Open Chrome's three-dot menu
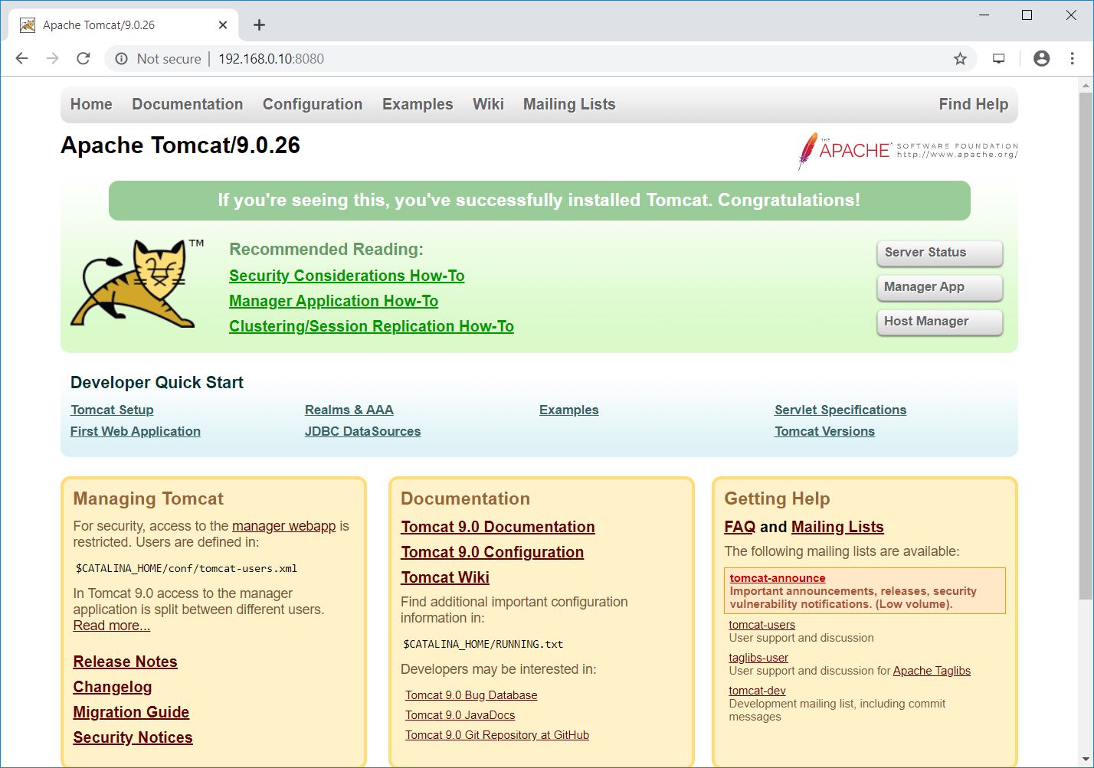The image size is (1094, 768). [x=1073, y=58]
